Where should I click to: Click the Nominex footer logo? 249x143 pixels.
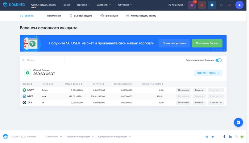point(5,137)
